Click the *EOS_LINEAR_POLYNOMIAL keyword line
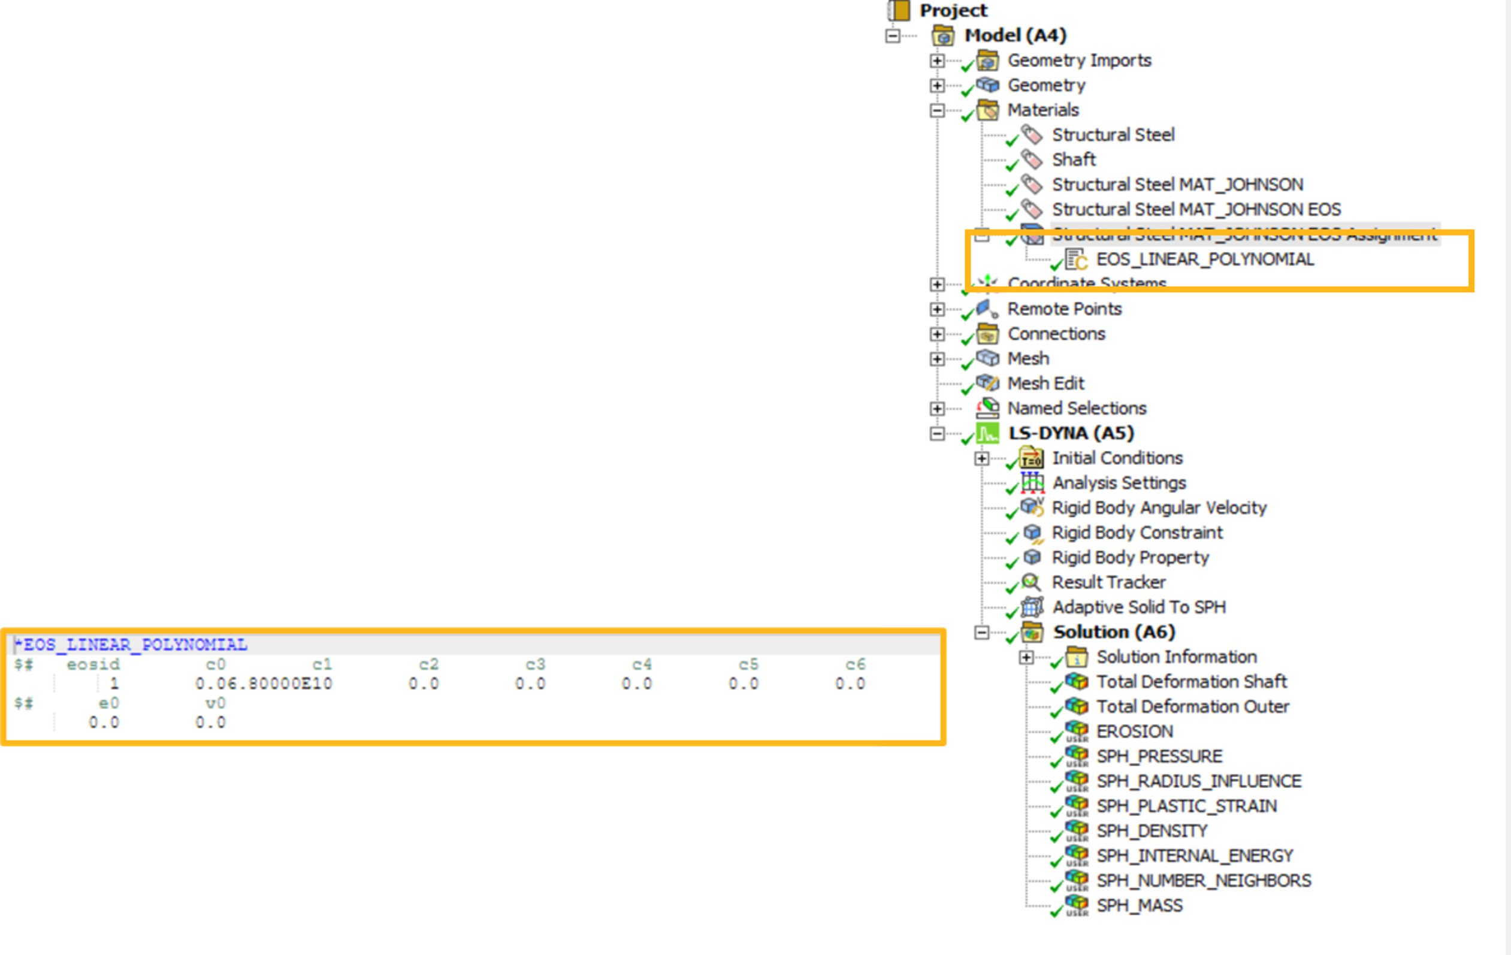 132,645
